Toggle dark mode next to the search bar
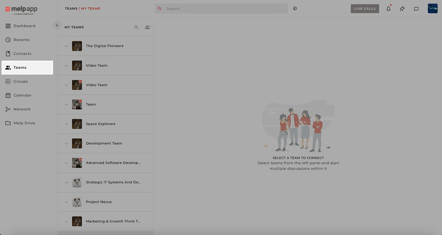442x235 pixels. [x=295, y=8]
